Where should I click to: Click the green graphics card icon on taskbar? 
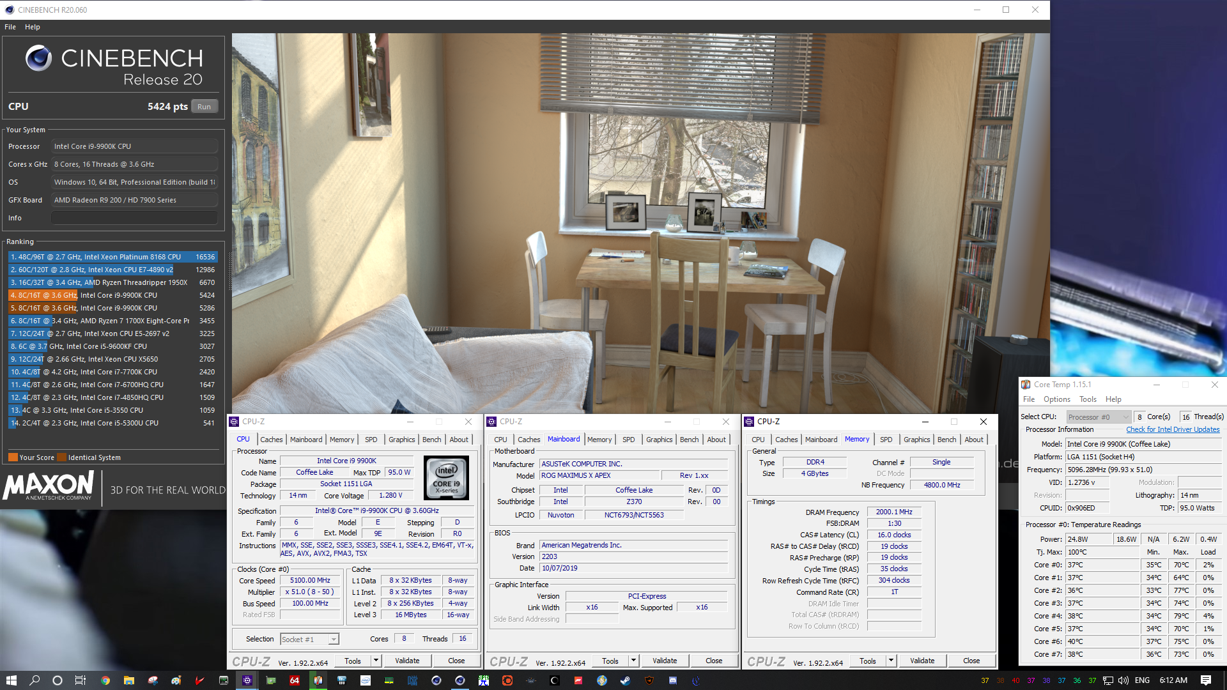click(x=271, y=680)
